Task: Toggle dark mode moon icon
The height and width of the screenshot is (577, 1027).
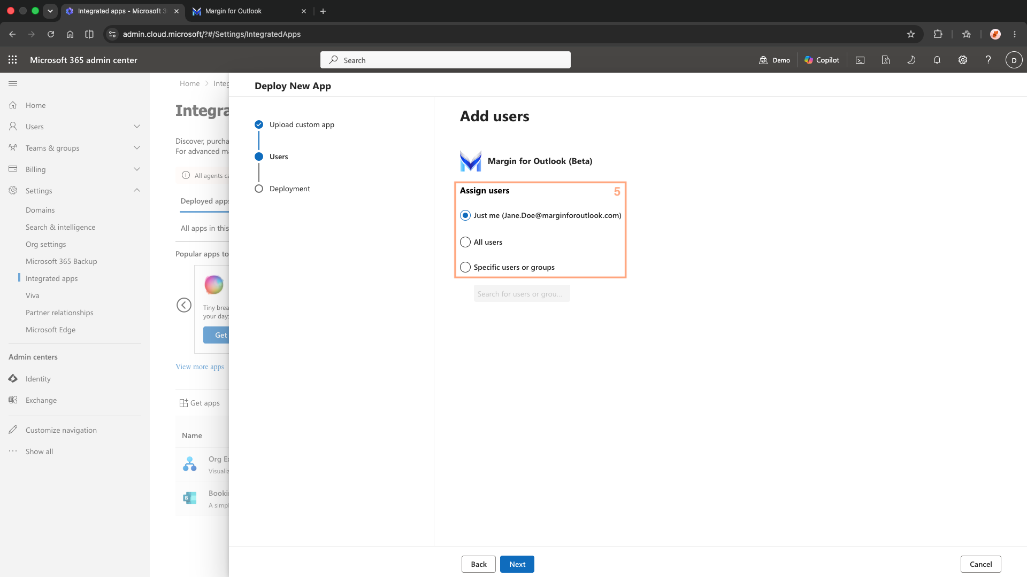Action: pos(911,60)
